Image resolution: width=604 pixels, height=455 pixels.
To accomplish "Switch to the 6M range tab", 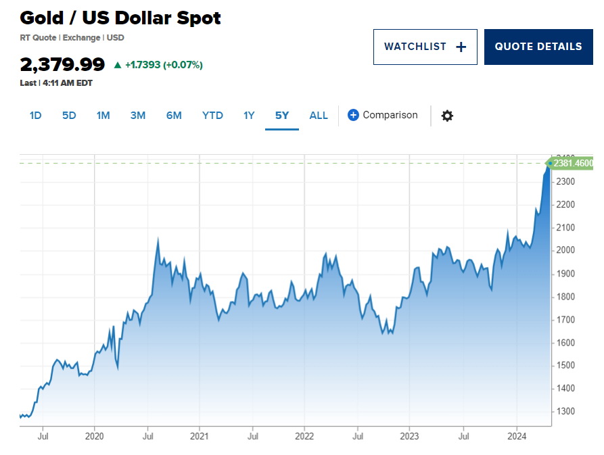I will point(174,116).
